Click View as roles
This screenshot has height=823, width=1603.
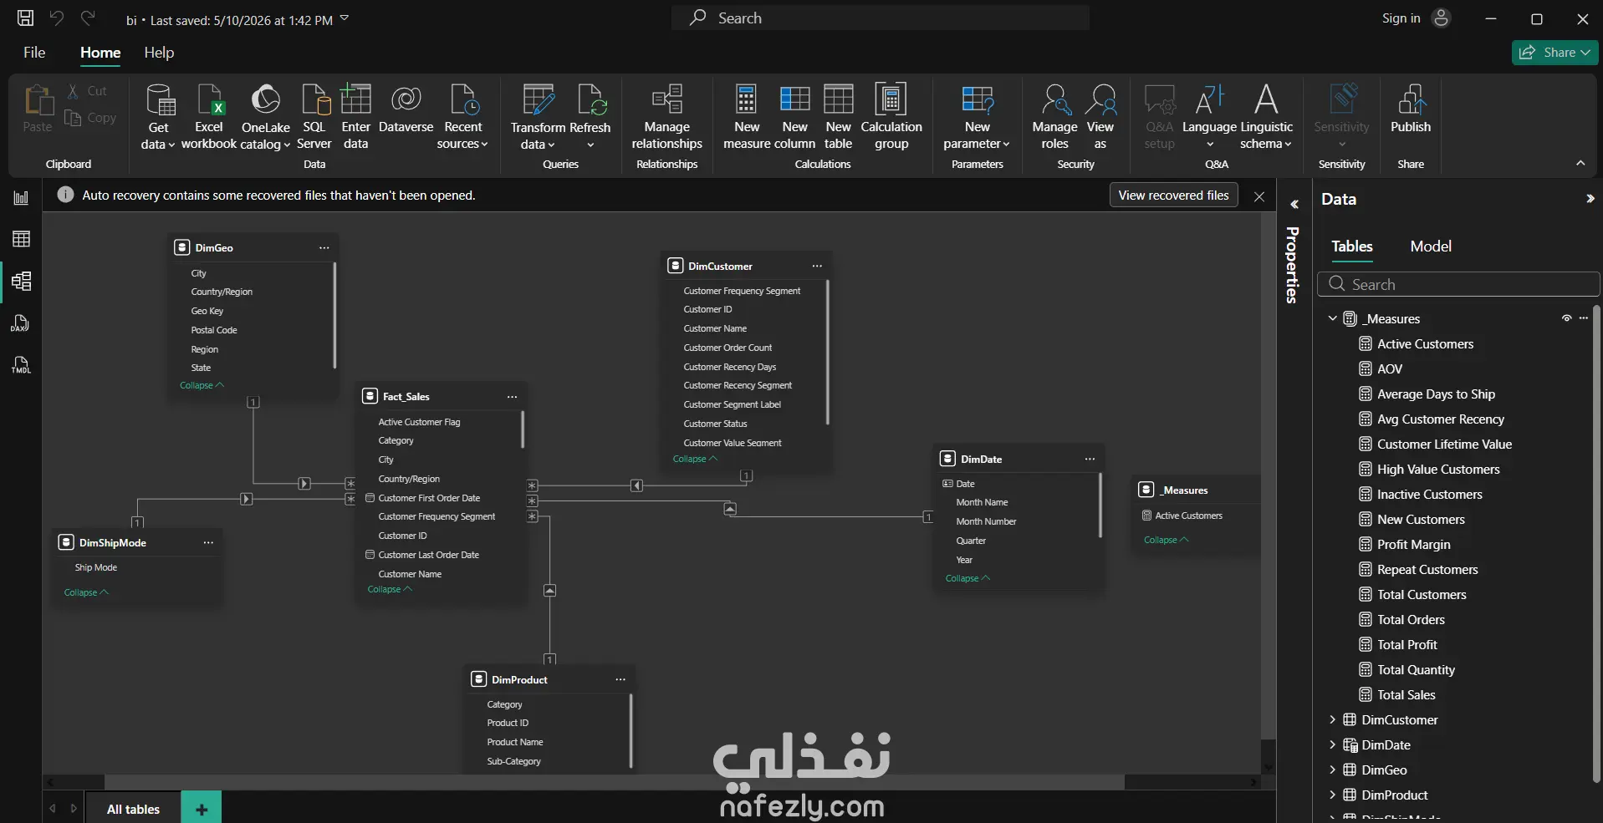tap(1100, 117)
